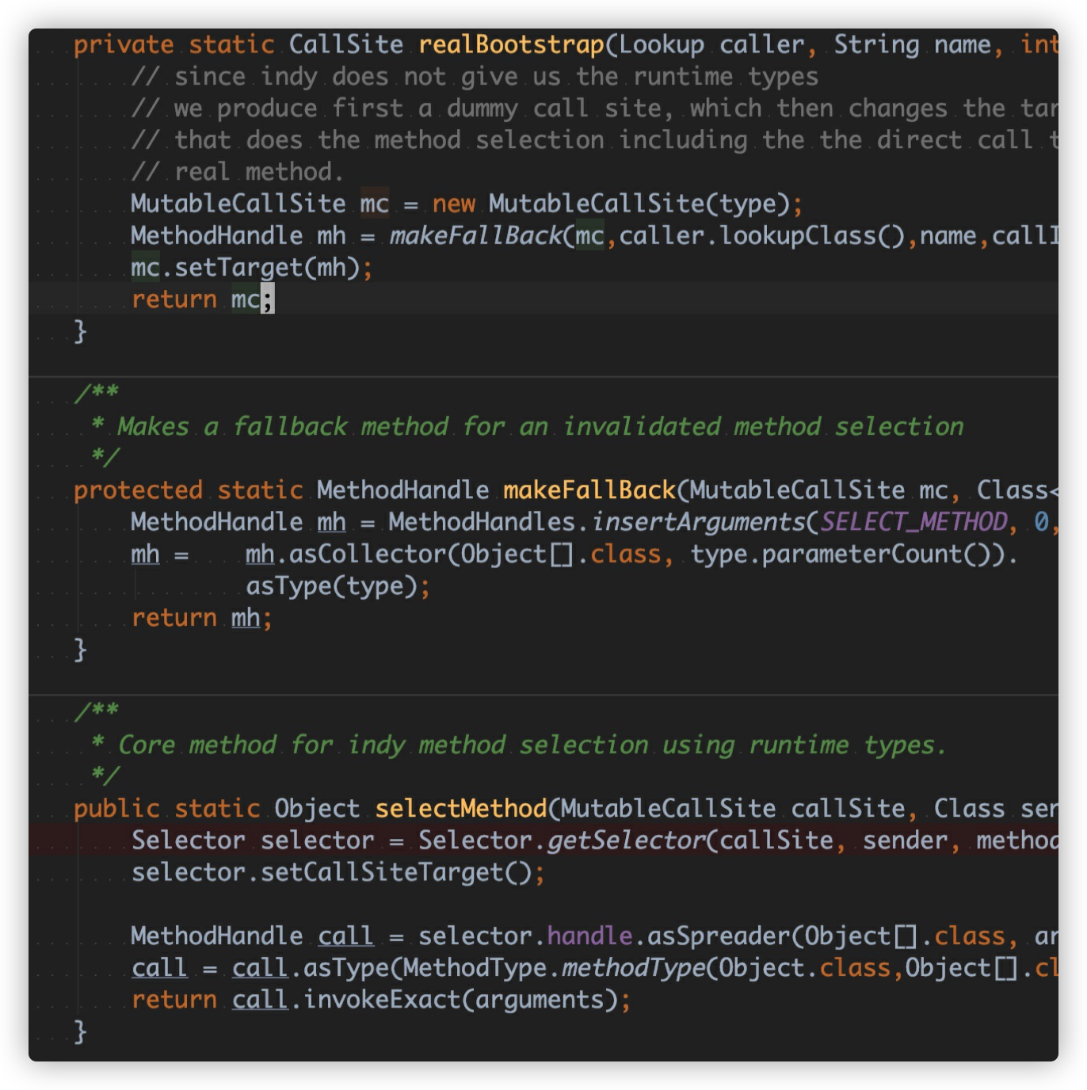Click the purple SELECT_METHOD constant
1087x1090 pixels.
click(x=913, y=522)
